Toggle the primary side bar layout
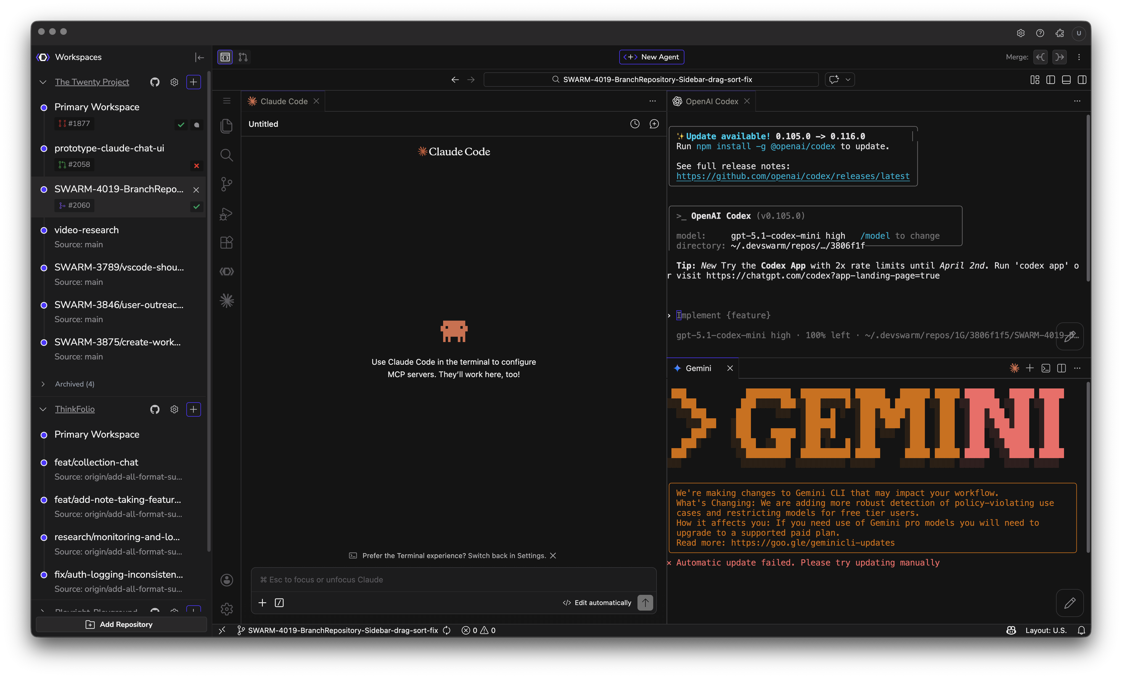The width and height of the screenshot is (1122, 678). click(x=1050, y=80)
